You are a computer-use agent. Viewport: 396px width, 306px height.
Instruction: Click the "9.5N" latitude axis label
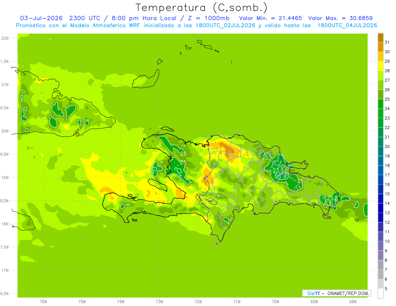[5, 154]
